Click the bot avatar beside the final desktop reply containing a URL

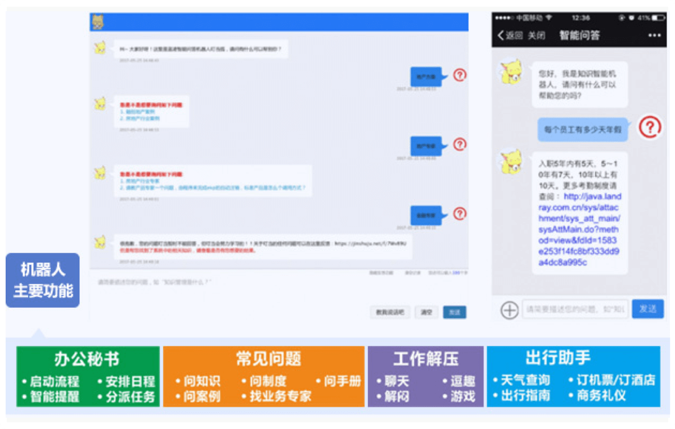(x=100, y=243)
